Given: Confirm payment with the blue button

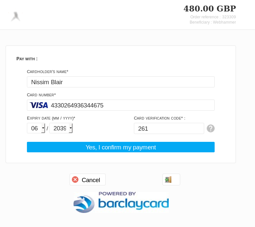Looking at the screenshot, I should point(121,147).
